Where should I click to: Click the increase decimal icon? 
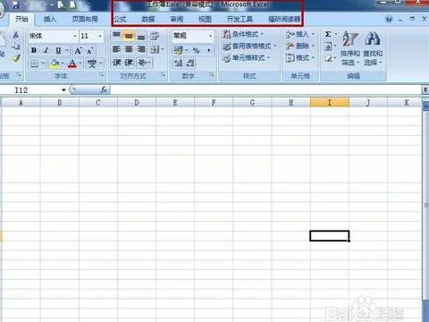pos(179,63)
